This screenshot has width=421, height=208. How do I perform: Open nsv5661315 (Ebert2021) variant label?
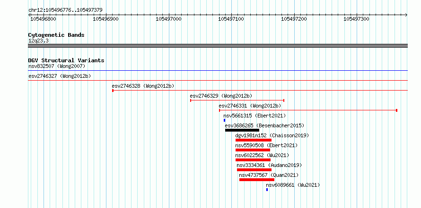(254, 116)
